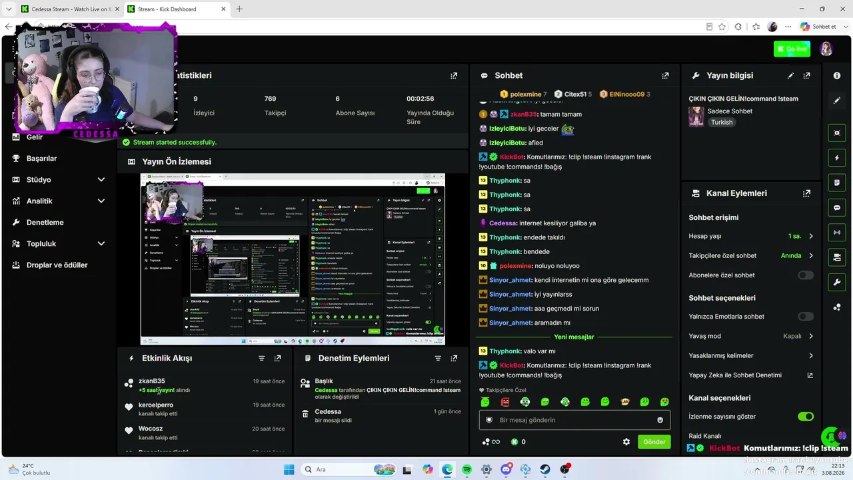Open the broadcast signal panel in right sidebar
The height and width of the screenshot is (480, 853).
pyautogui.click(x=837, y=233)
